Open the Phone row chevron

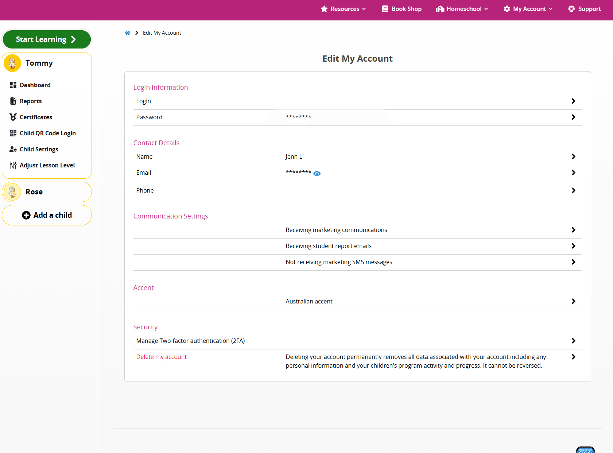tap(574, 190)
